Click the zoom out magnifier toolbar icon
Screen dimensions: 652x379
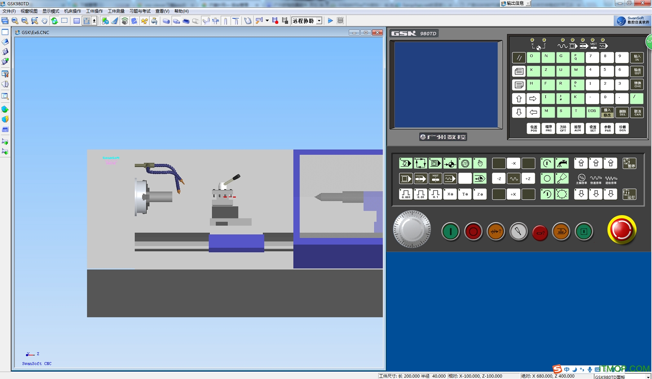[x=25, y=21]
